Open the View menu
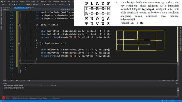The image size is (182, 102). tap(13, 1)
